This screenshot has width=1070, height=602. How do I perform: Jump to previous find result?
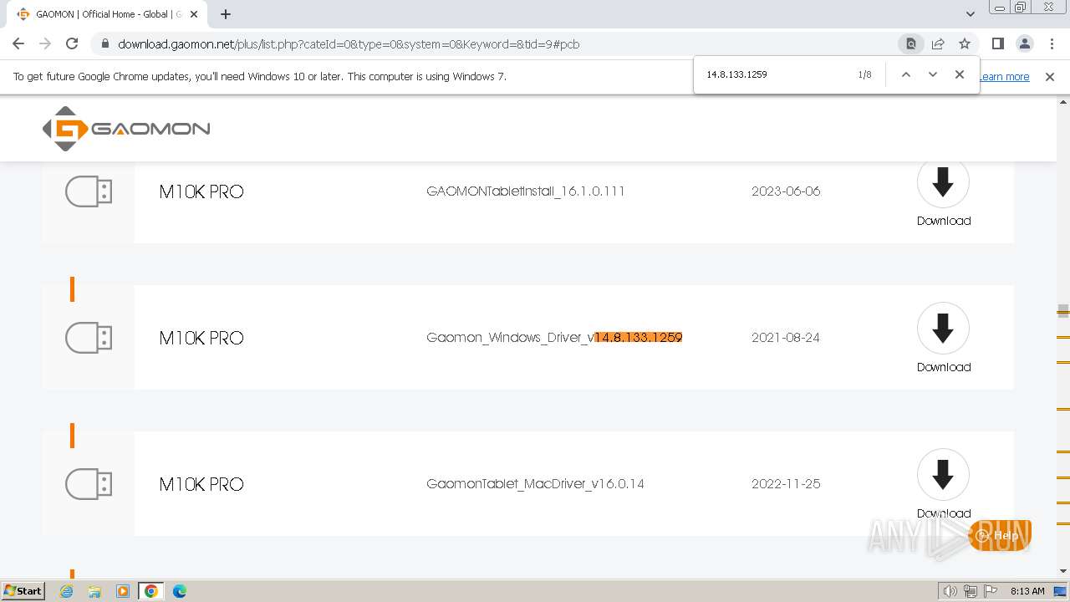905,74
